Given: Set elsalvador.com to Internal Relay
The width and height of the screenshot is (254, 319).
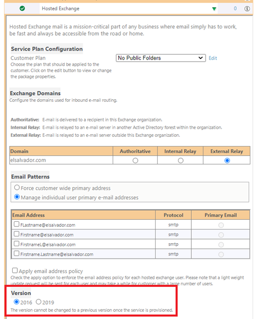Looking at the screenshot, I should point(181,160).
